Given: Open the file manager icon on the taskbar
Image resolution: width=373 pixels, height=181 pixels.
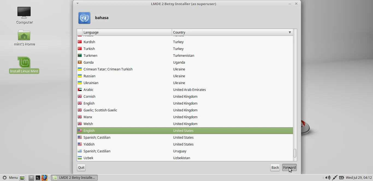Looking at the screenshot, I should pos(31,177).
